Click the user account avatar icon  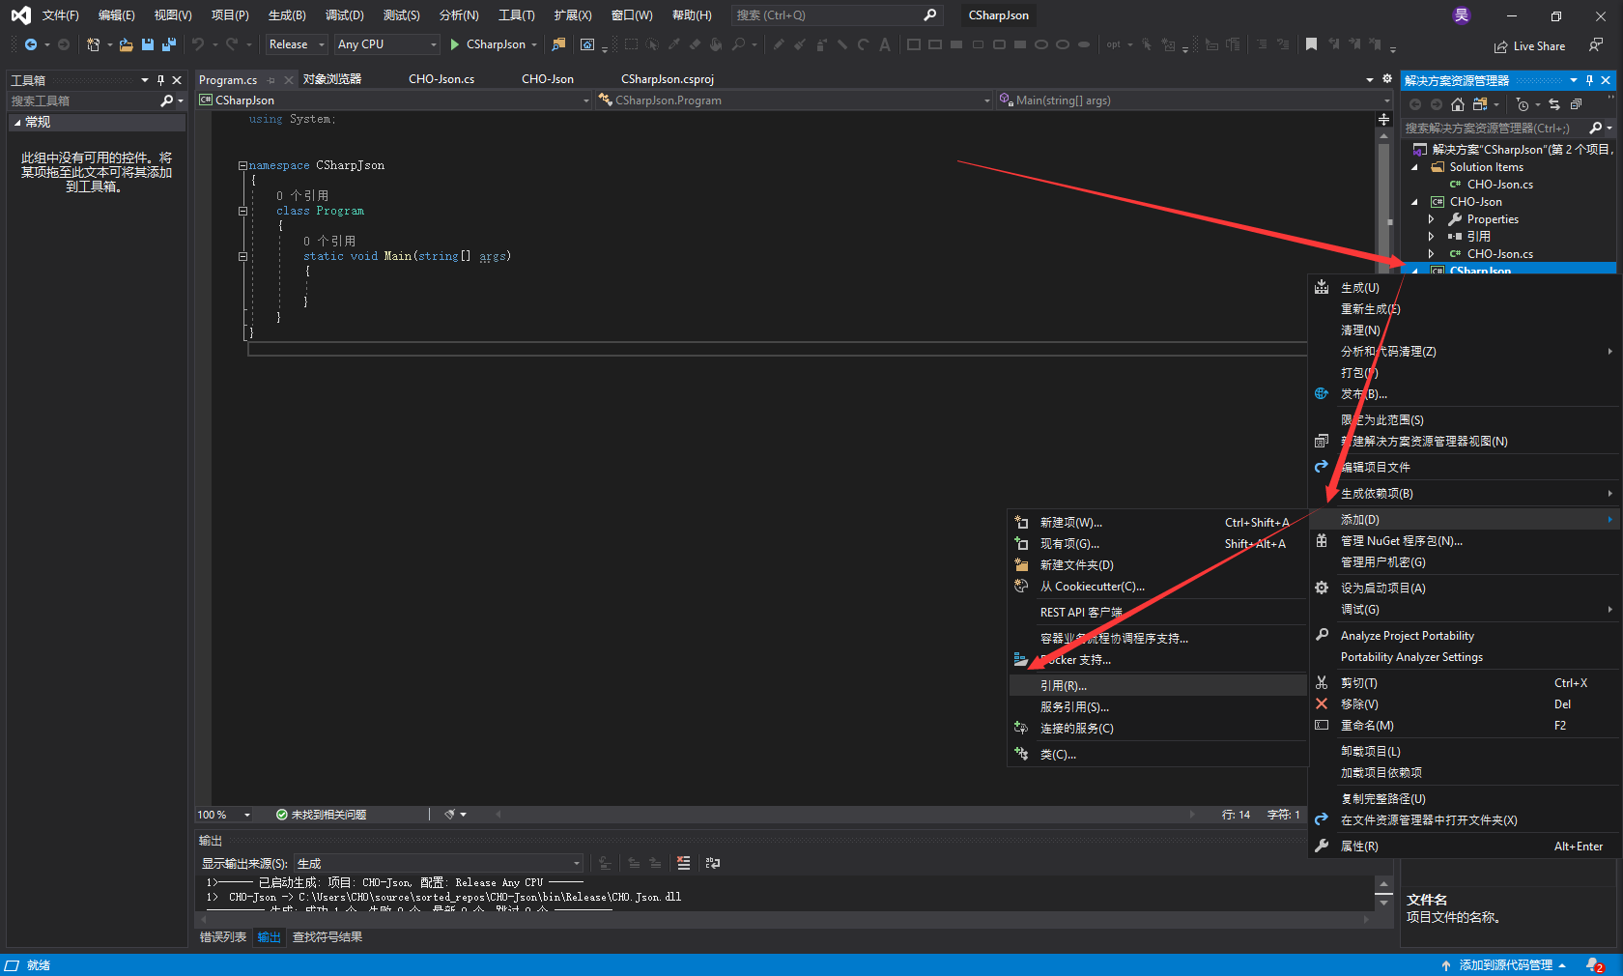click(x=1462, y=15)
